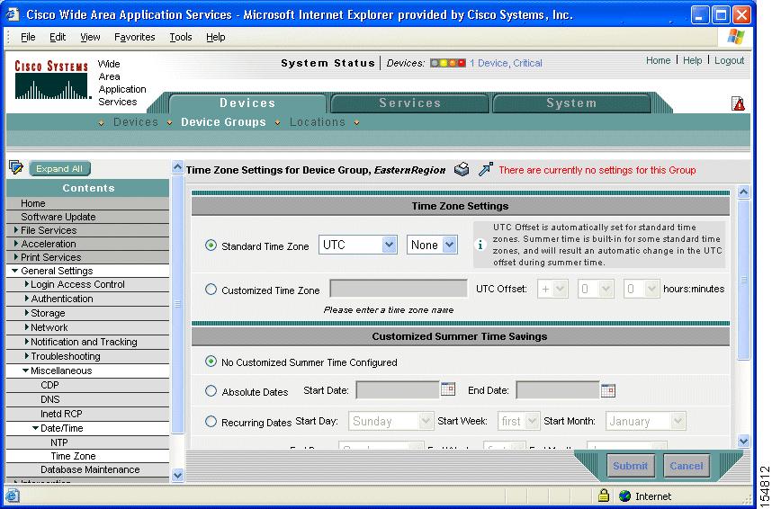Image resolution: width=772 pixels, height=509 pixels.
Task: Select the Standard Time Zone radio button
Action: click(x=211, y=246)
